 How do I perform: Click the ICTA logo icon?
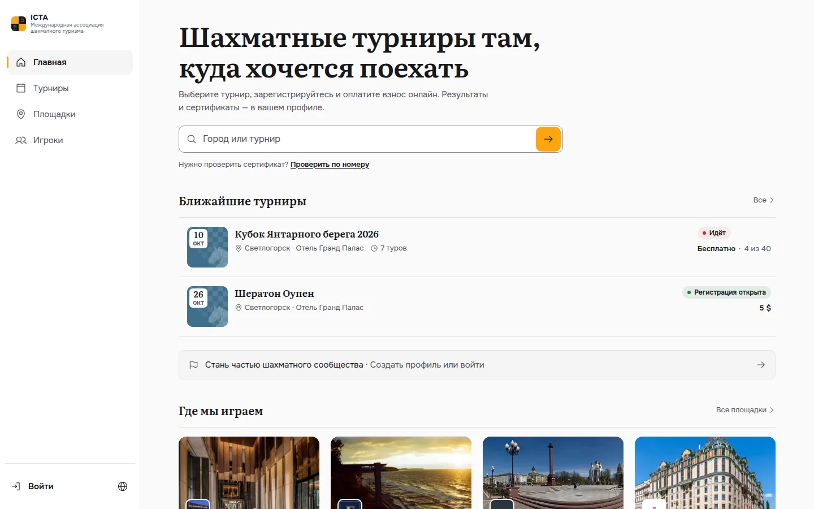coord(19,24)
